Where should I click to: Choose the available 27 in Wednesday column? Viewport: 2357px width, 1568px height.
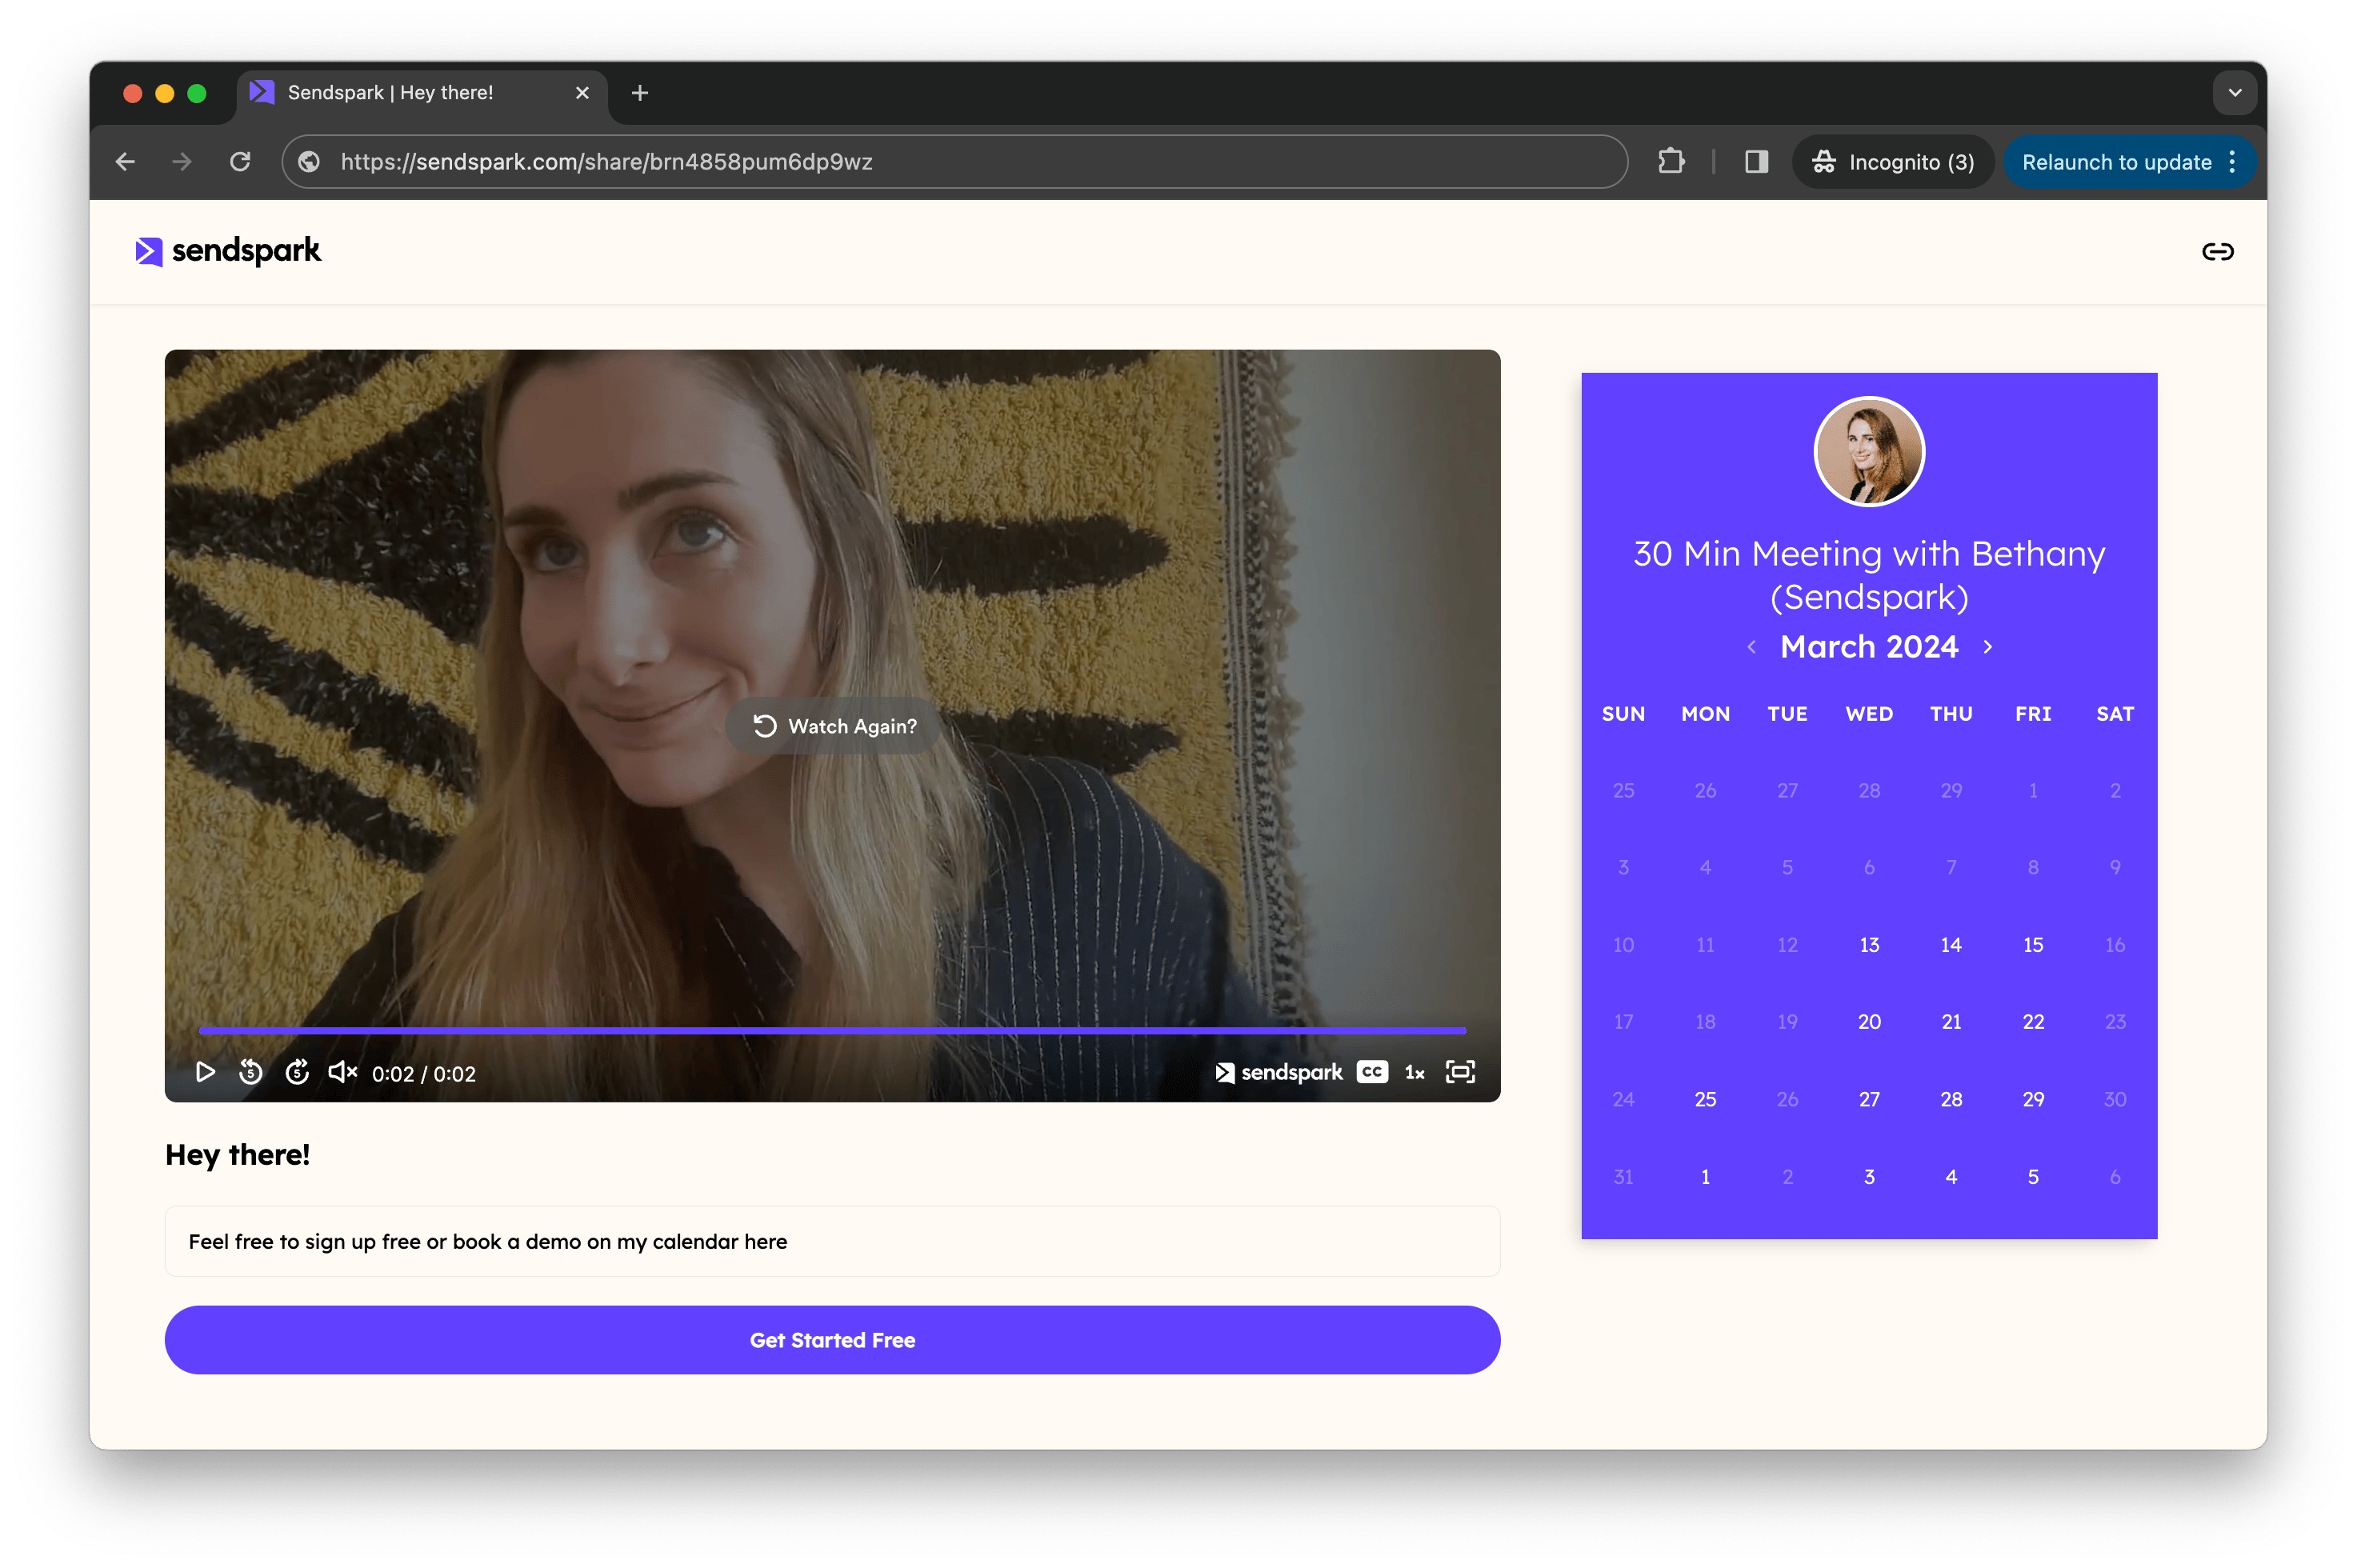point(1868,1099)
